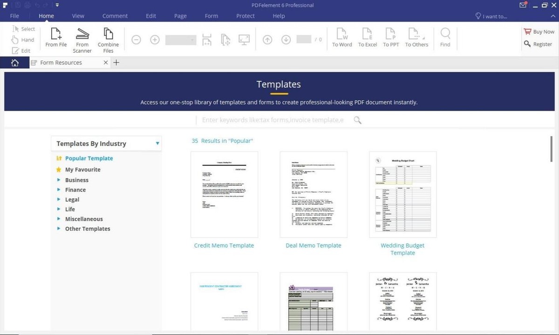Zoom out with the minus icon

136,40
